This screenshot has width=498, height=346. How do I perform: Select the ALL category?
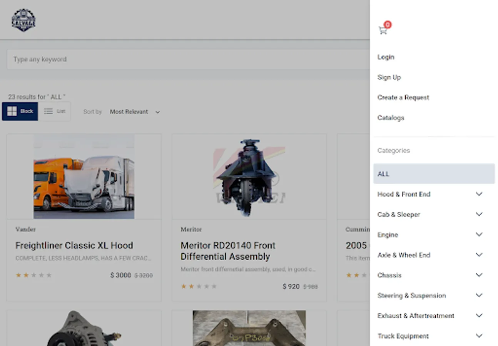434,174
